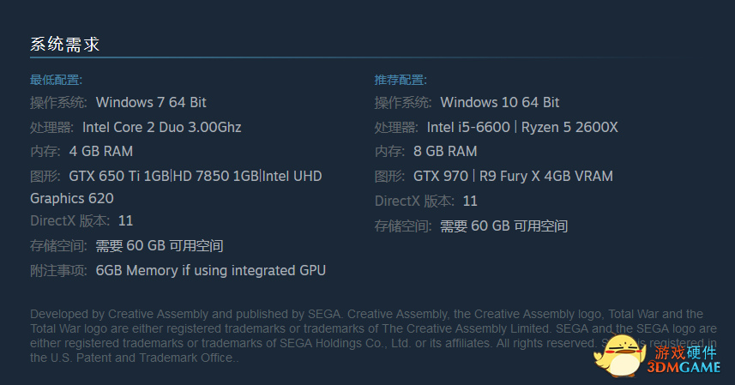Click the recommended DirectX 版本 11 line
Image resolution: width=735 pixels, height=385 pixels.
click(426, 202)
